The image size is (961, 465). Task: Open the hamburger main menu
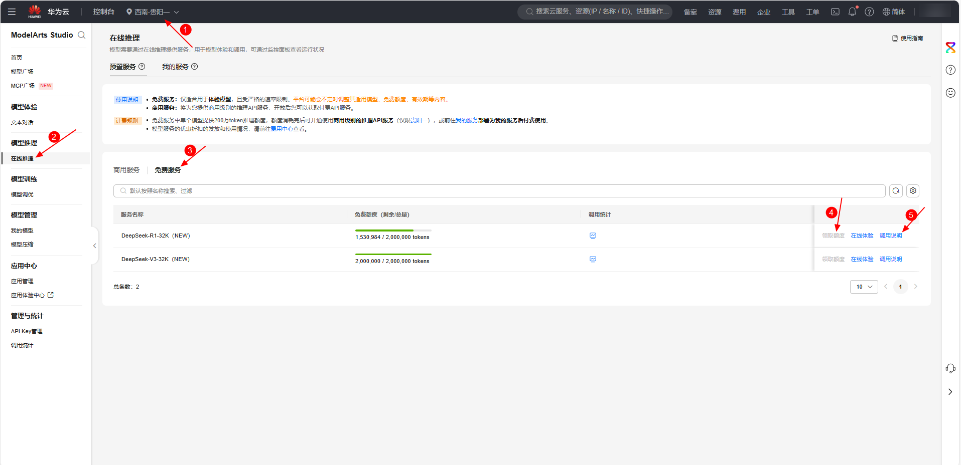point(12,12)
